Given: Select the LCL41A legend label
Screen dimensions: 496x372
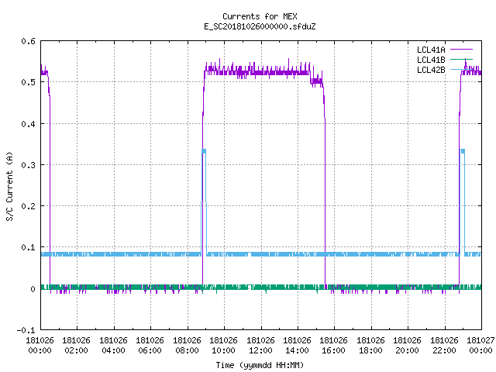Looking at the screenshot, I should coord(431,50).
